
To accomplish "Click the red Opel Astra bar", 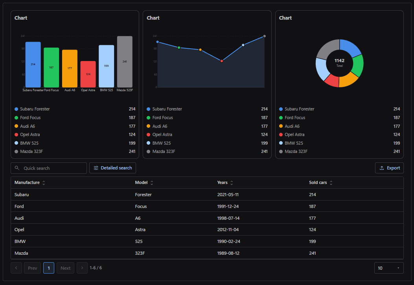I will tap(88, 74).
